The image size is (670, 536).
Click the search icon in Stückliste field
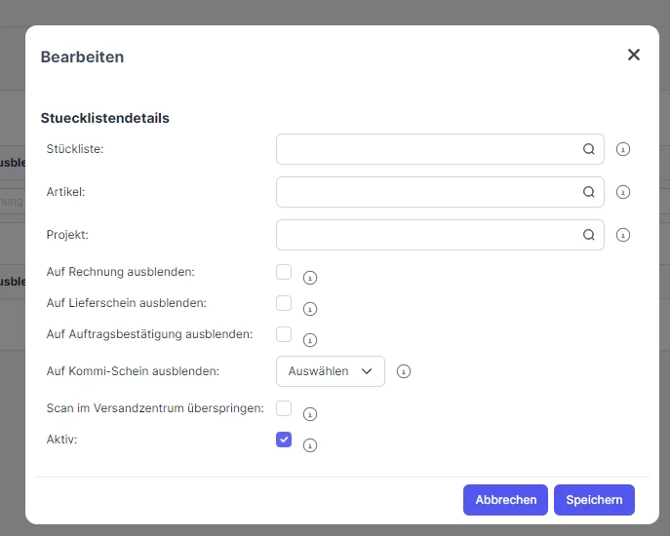coord(589,149)
